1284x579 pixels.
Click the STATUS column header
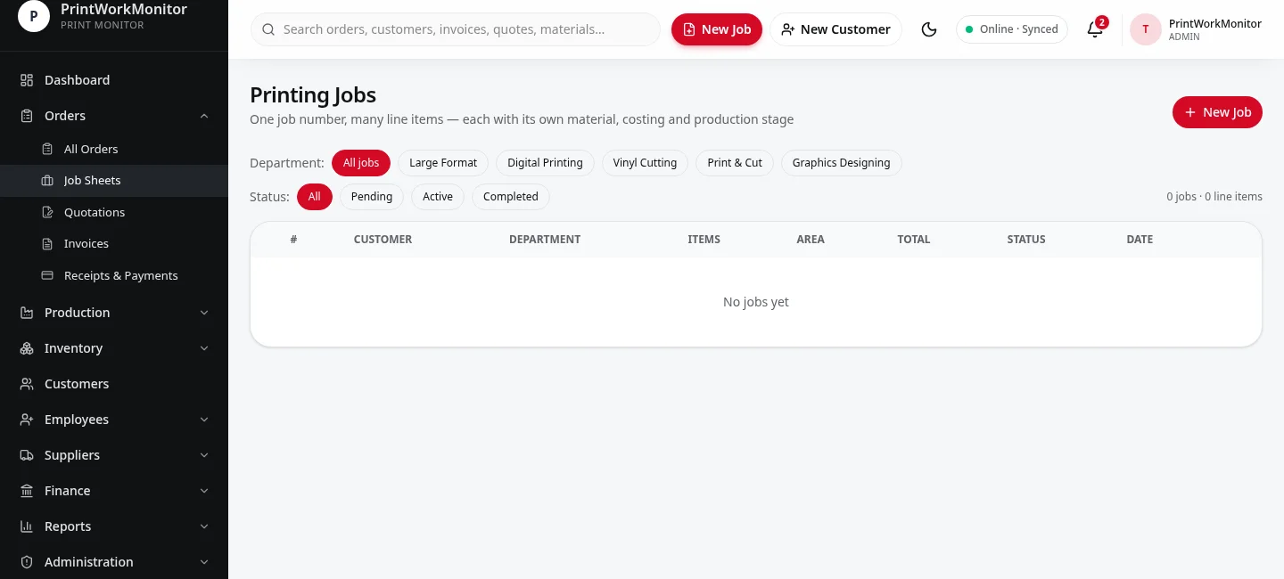[x=1026, y=240]
